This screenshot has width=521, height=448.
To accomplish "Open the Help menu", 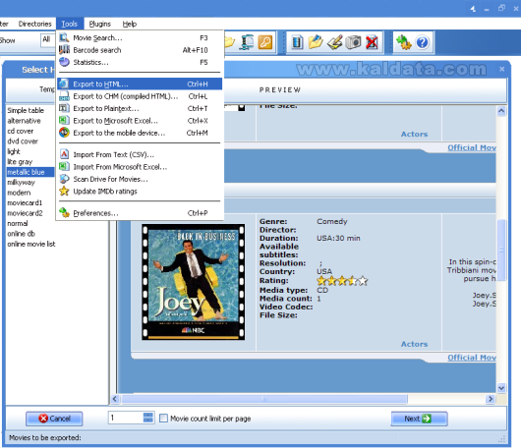I will tap(130, 24).
